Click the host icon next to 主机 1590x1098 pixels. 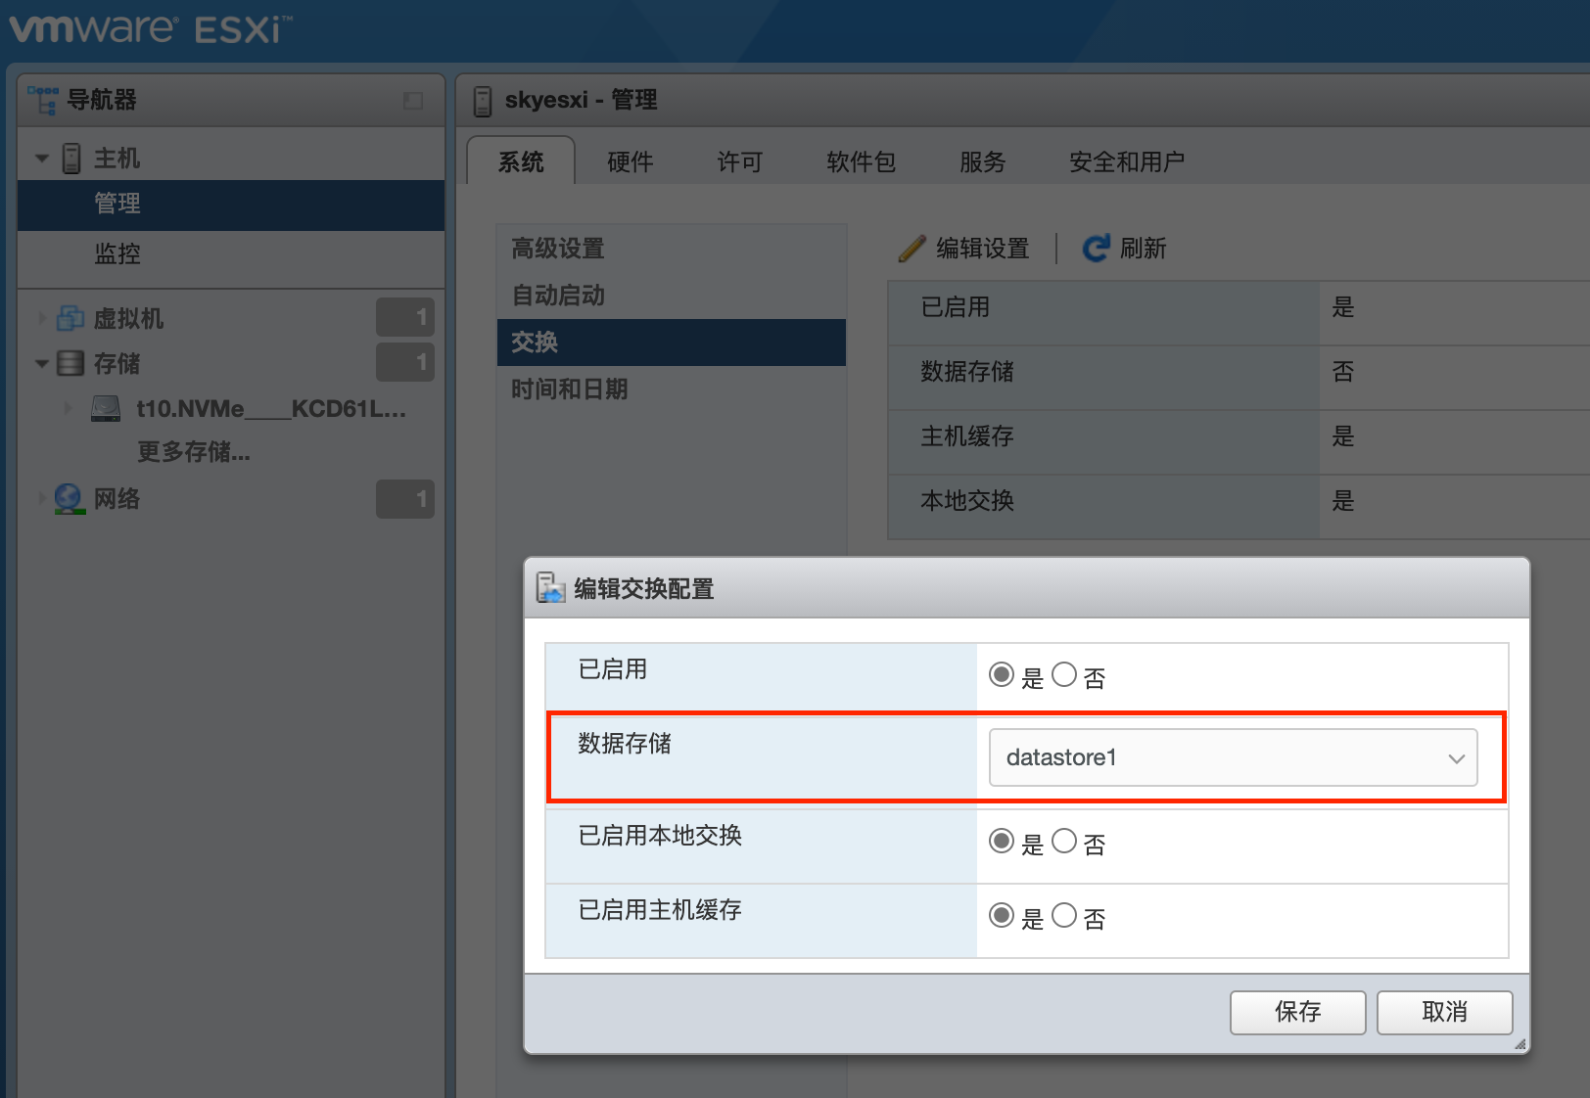(x=71, y=158)
